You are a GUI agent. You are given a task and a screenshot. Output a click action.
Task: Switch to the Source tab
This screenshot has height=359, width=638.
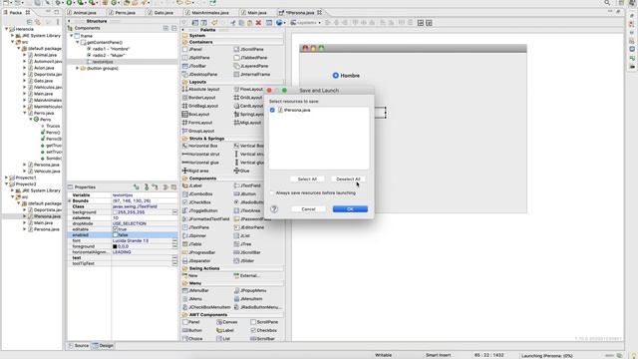tap(79, 346)
